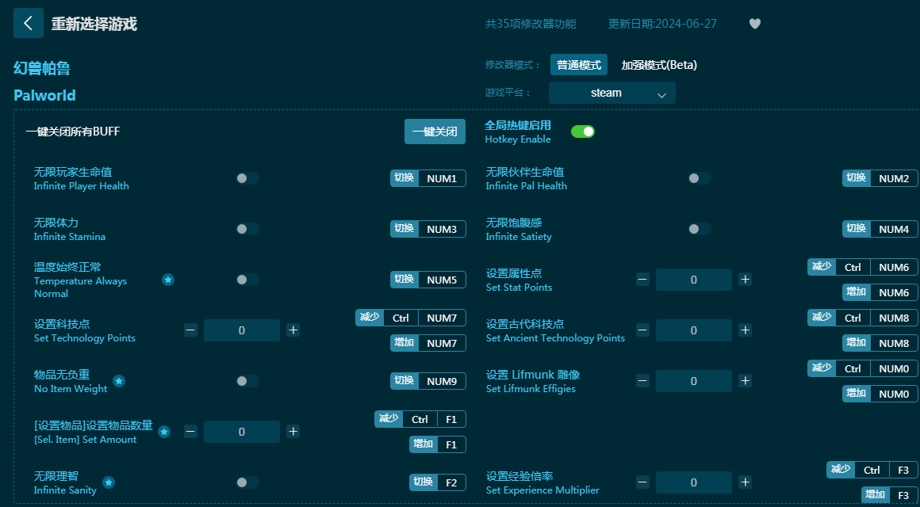Click the NUM2 hotkey for Infinite Pal Health
920x507 pixels.
pos(894,178)
